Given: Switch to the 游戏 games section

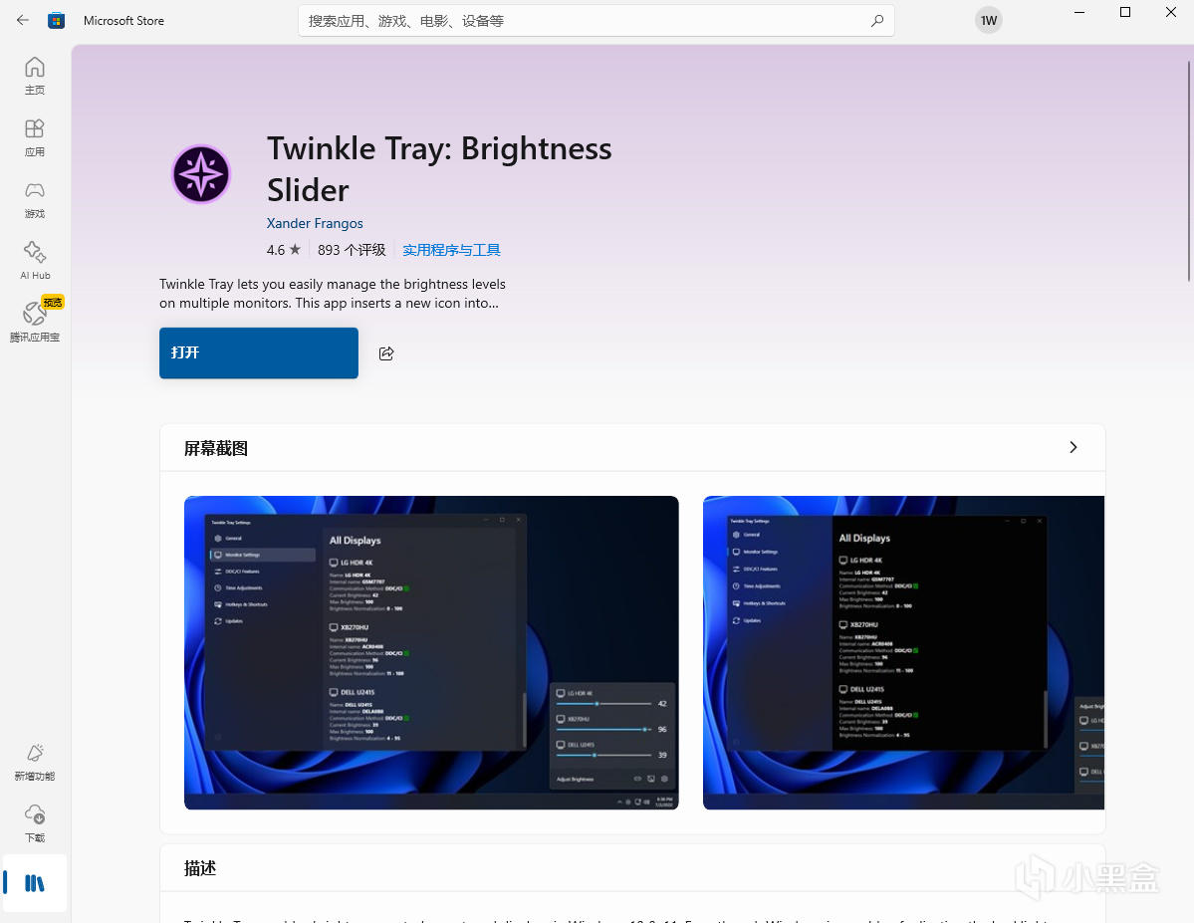Looking at the screenshot, I should pos(35,199).
